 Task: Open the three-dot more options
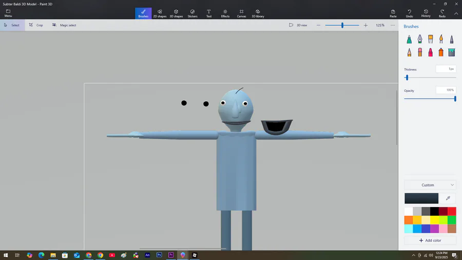pyautogui.click(x=393, y=25)
